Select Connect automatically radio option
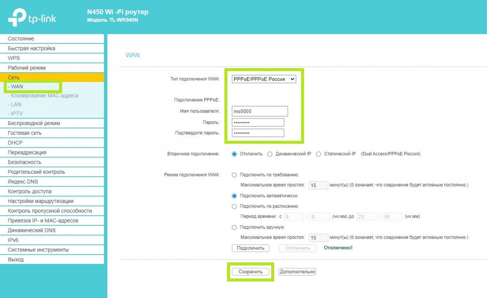The image size is (487, 298). tap(234, 196)
